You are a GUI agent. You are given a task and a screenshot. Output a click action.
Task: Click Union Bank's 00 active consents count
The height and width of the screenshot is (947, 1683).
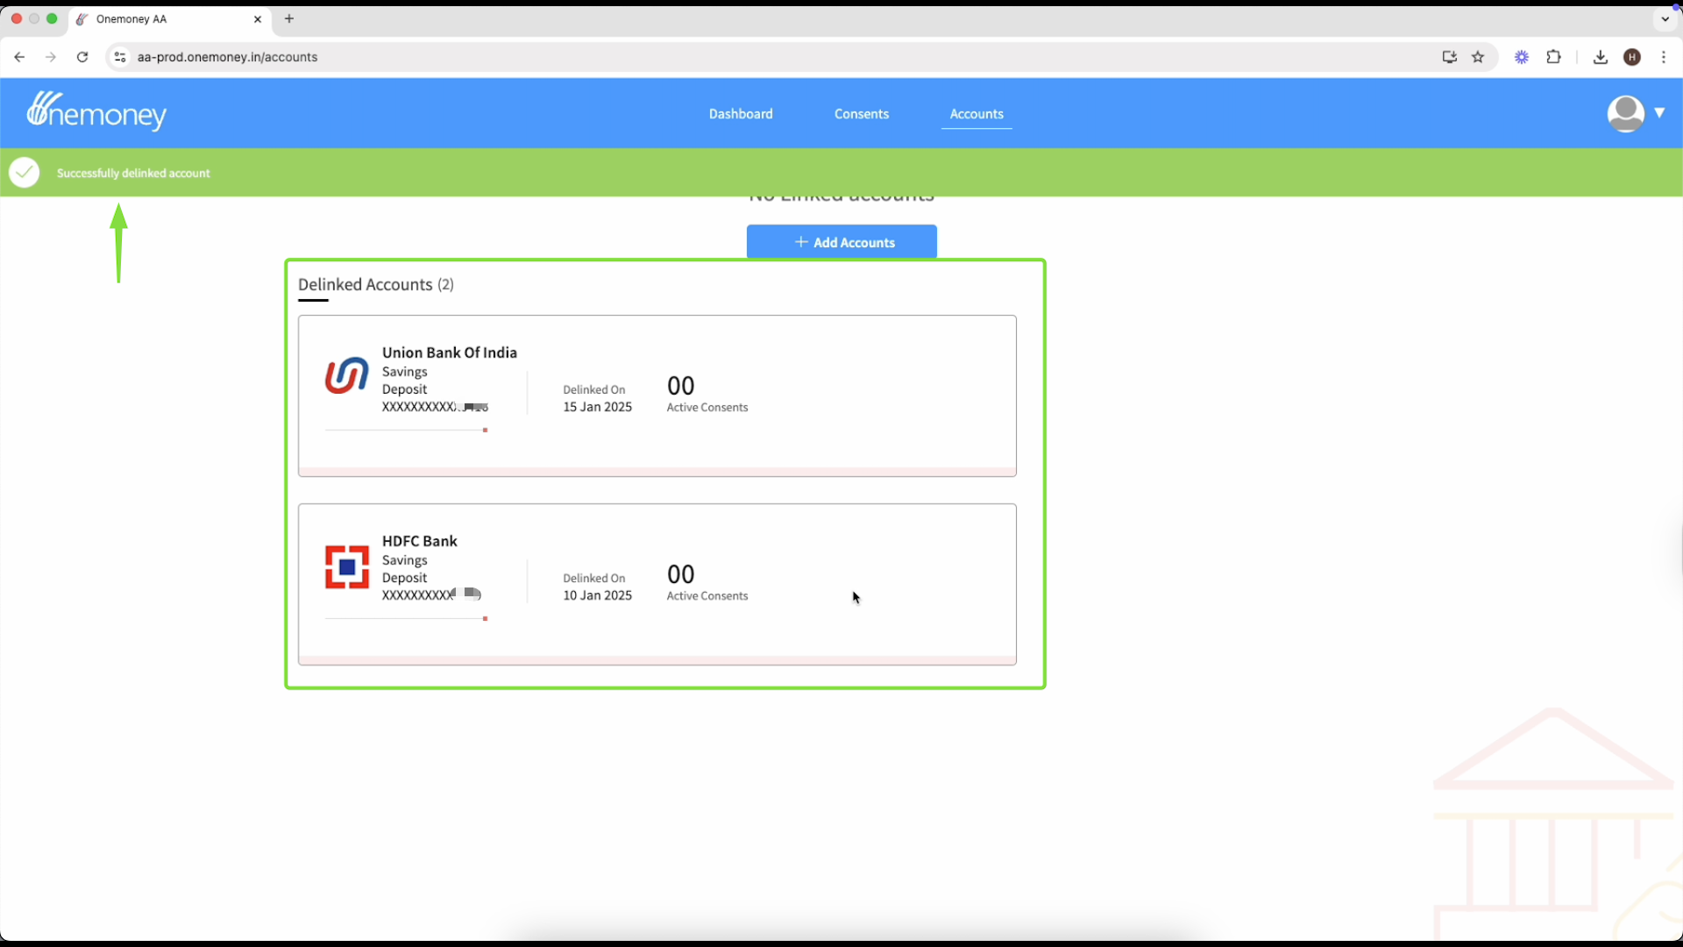tap(681, 386)
